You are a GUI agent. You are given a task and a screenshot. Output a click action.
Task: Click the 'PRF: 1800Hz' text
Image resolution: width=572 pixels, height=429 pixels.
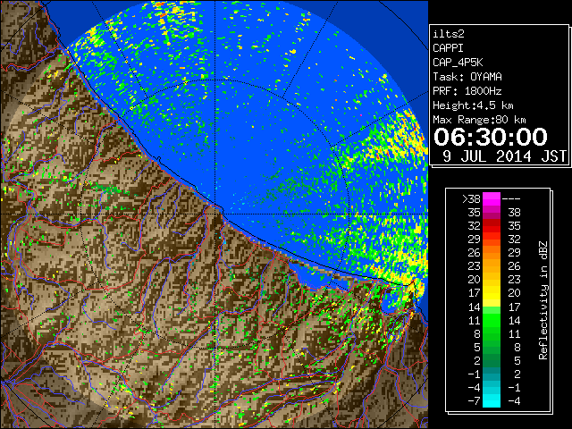[467, 91]
